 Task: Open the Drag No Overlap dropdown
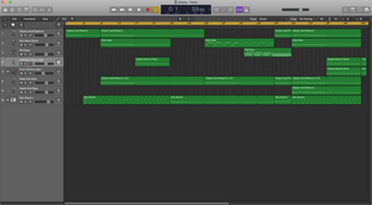click(307, 19)
